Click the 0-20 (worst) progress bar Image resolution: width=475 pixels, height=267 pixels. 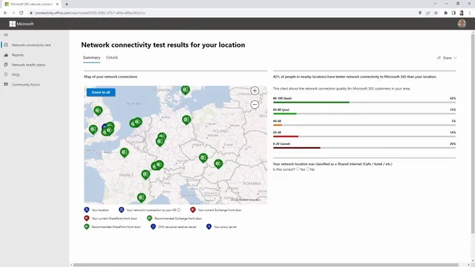point(364,148)
